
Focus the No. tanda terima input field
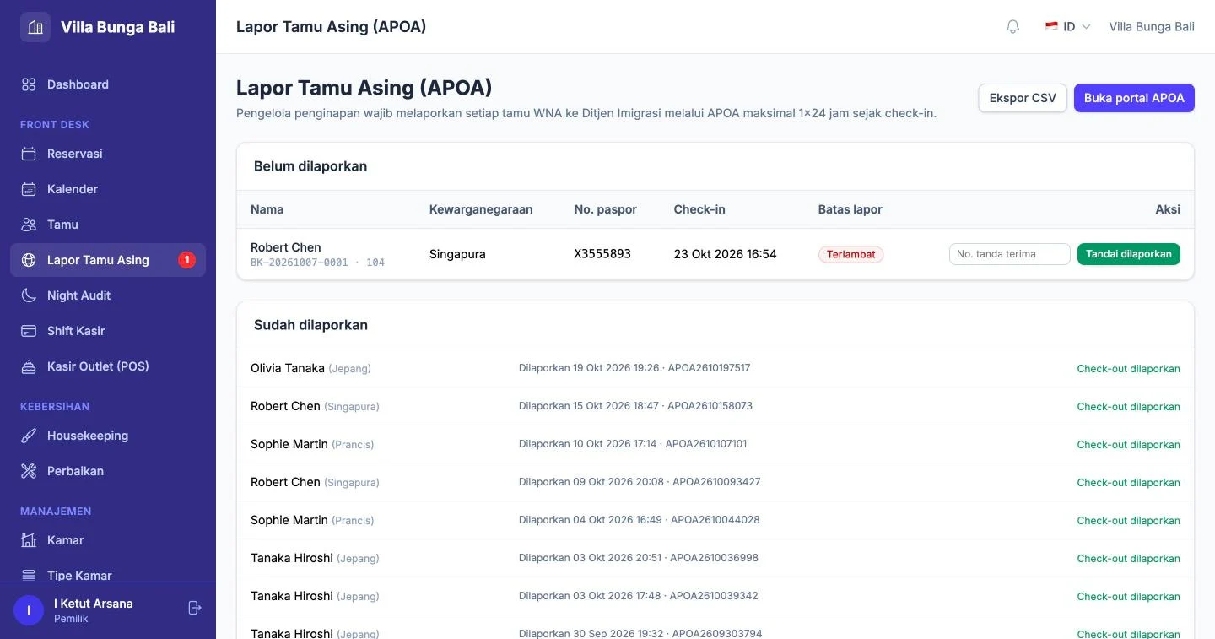tap(1010, 254)
